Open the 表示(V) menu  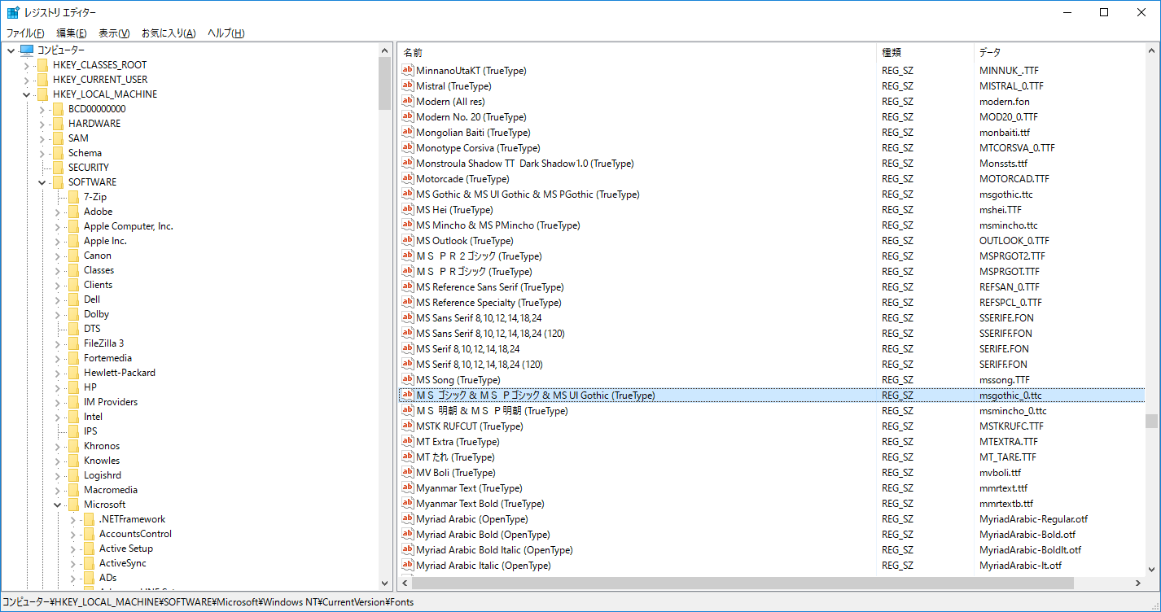(114, 33)
